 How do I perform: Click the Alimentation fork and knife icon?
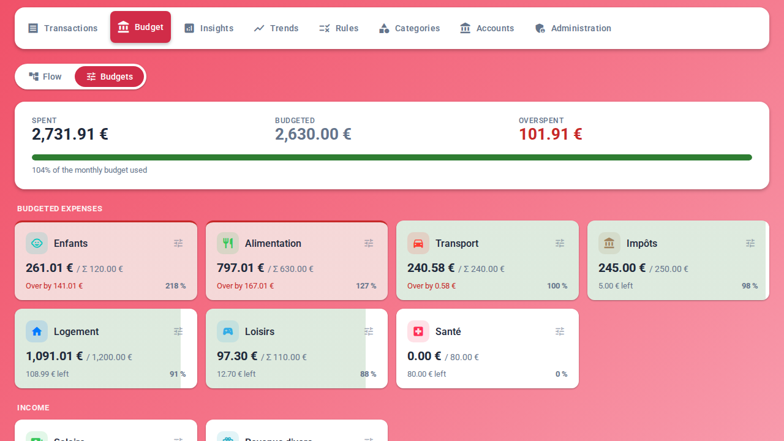pos(228,243)
